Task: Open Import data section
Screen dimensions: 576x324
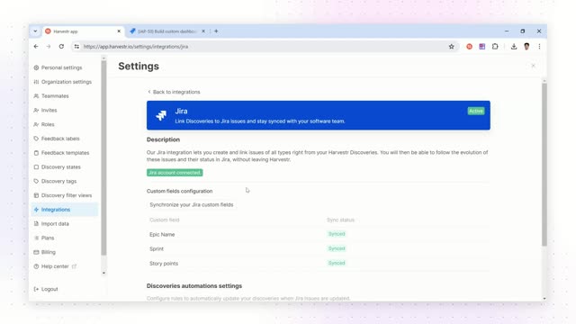Action: click(51, 224)
